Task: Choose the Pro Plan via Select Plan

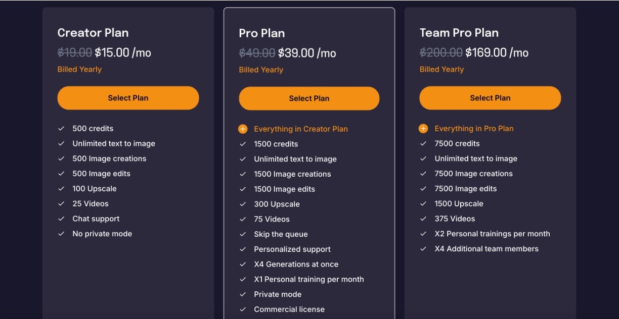Action: 309,98
